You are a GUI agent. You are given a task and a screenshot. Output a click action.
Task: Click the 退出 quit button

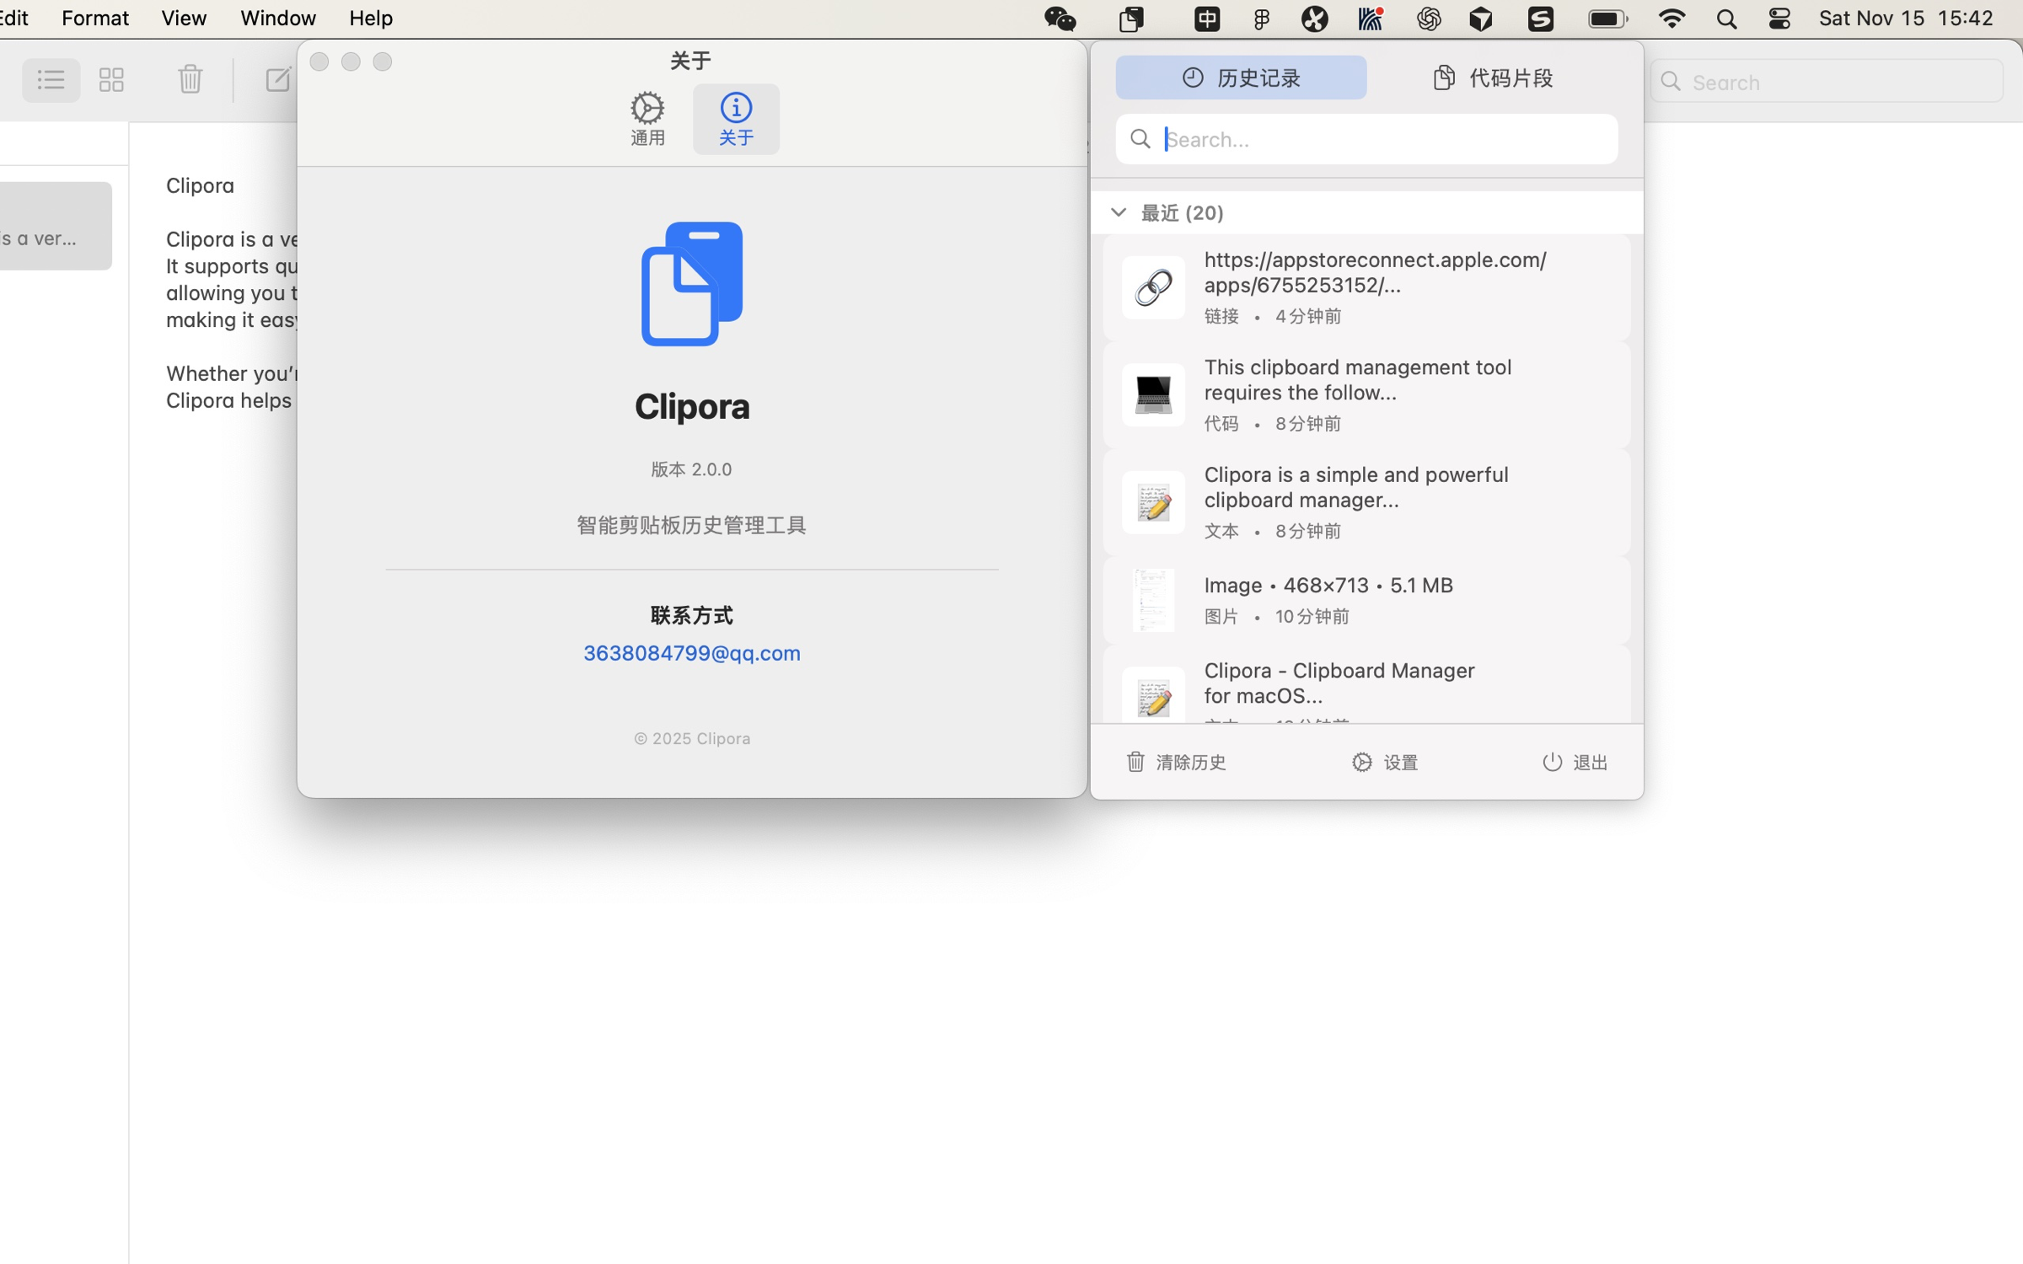pos(1575,762)
